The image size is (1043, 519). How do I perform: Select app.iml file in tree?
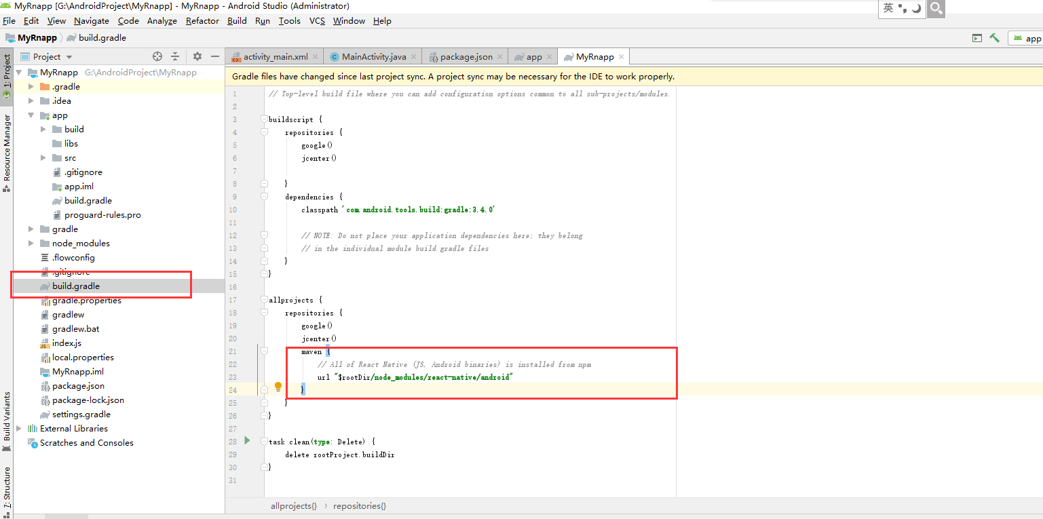tap(79, 187)
